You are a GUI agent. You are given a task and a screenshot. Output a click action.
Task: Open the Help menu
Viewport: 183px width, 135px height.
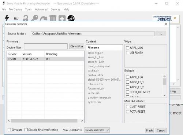tap(66, 10)
